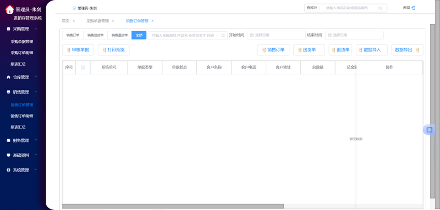
Task: Collapse the 采购管理 menu chevron
Action: pyautogui.click(x=36, y=29)
